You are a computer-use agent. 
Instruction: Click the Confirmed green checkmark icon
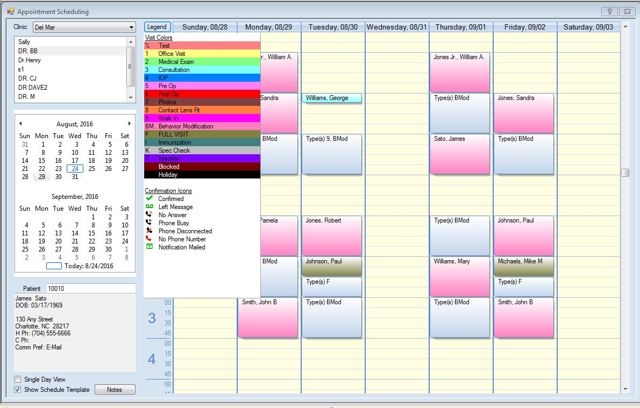pyautogui.click(x=150, y=198)
